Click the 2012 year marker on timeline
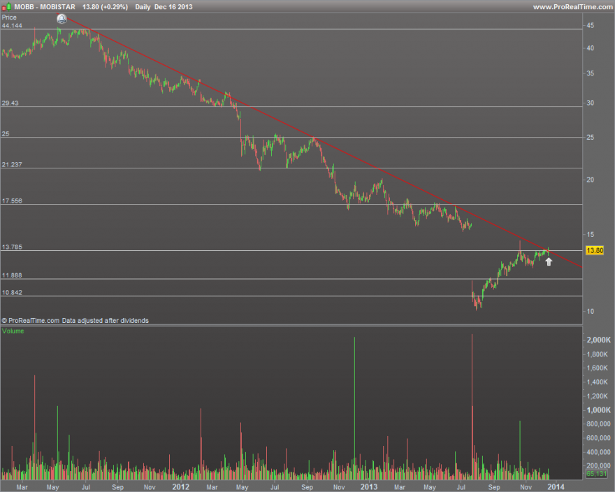Image resolution: width=615 pixels, height=492 pixels. (181, 487)
